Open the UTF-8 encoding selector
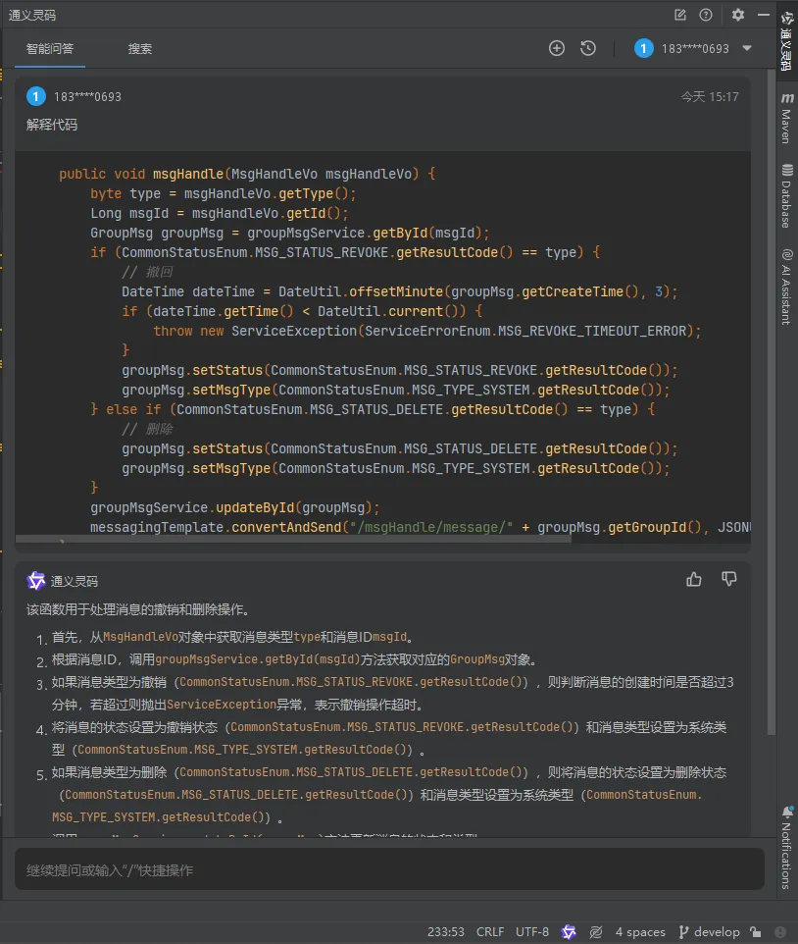 (532, 931)
